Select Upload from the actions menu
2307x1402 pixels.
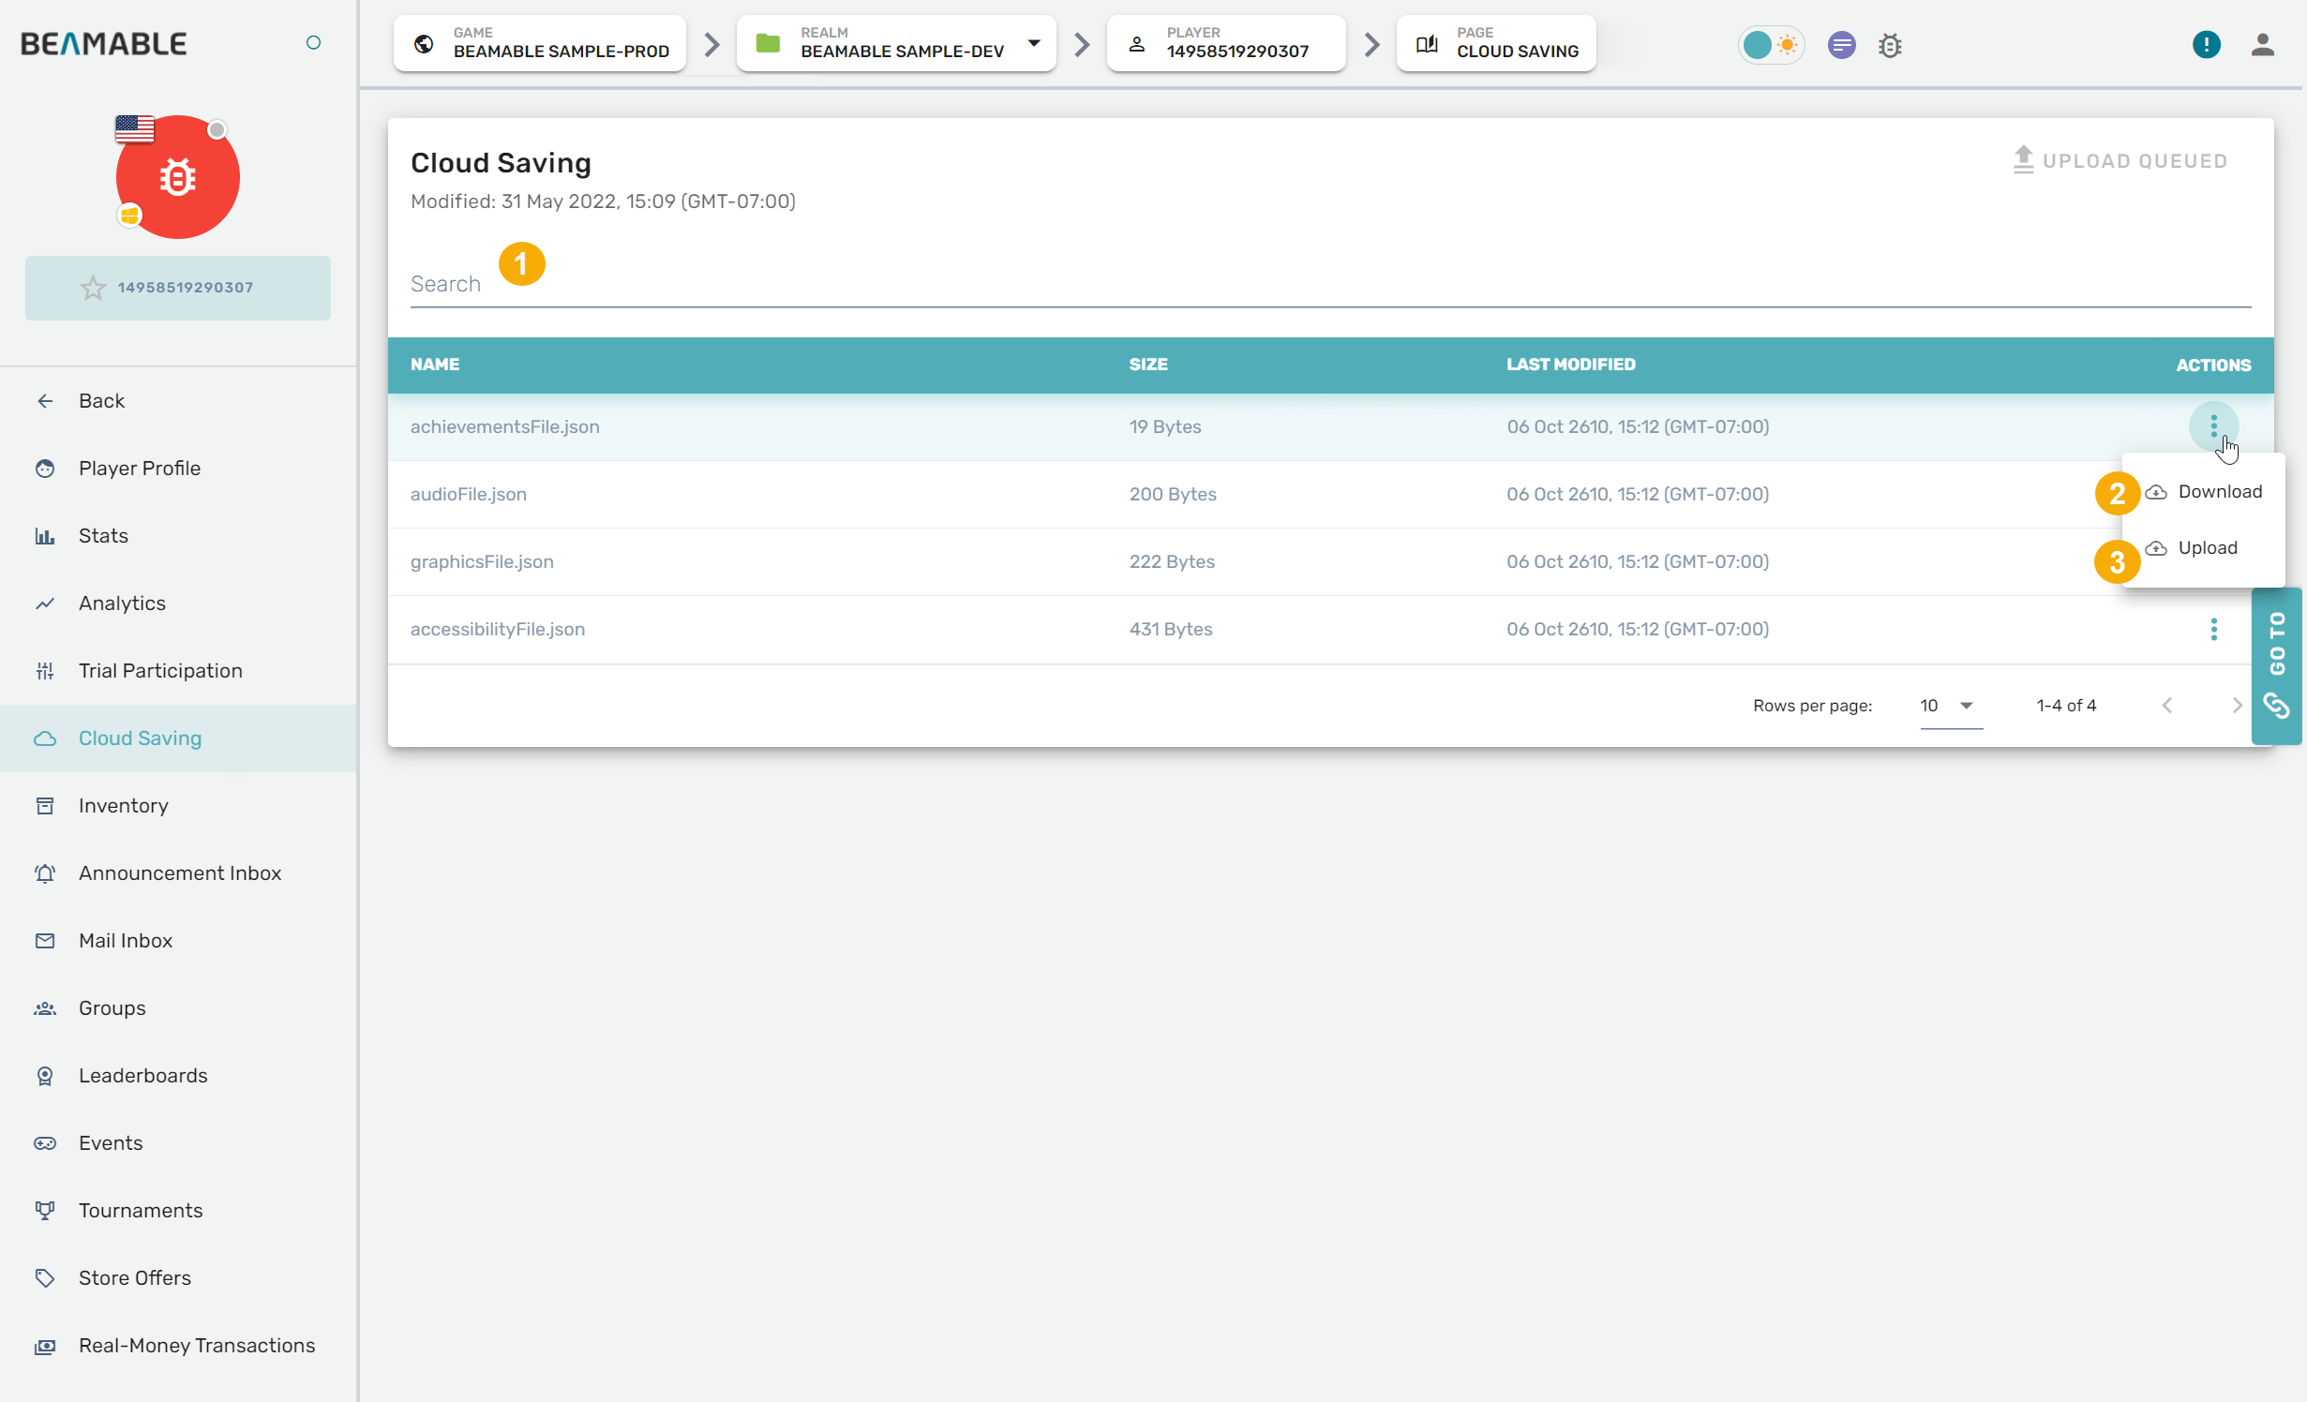click(2207, 548)
